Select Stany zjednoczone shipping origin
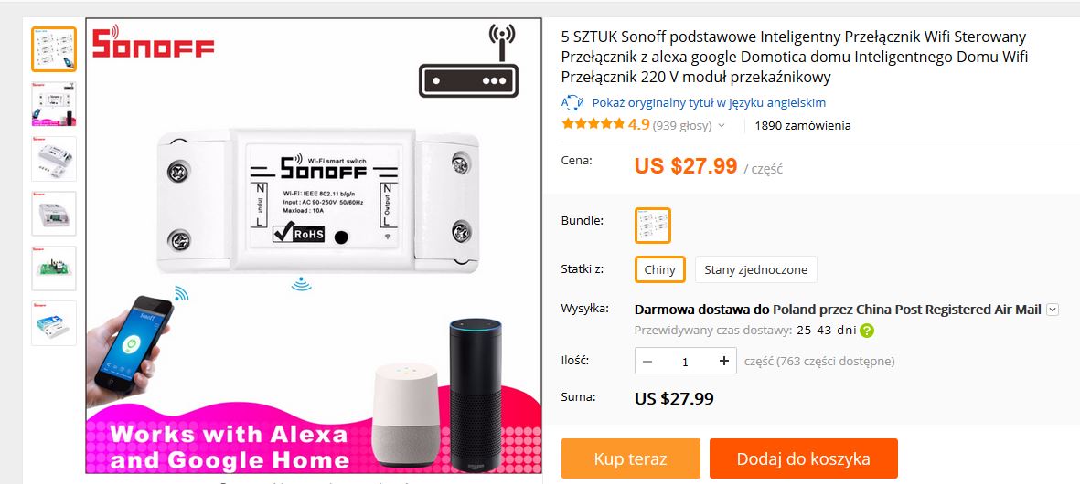 coord(755,269)
